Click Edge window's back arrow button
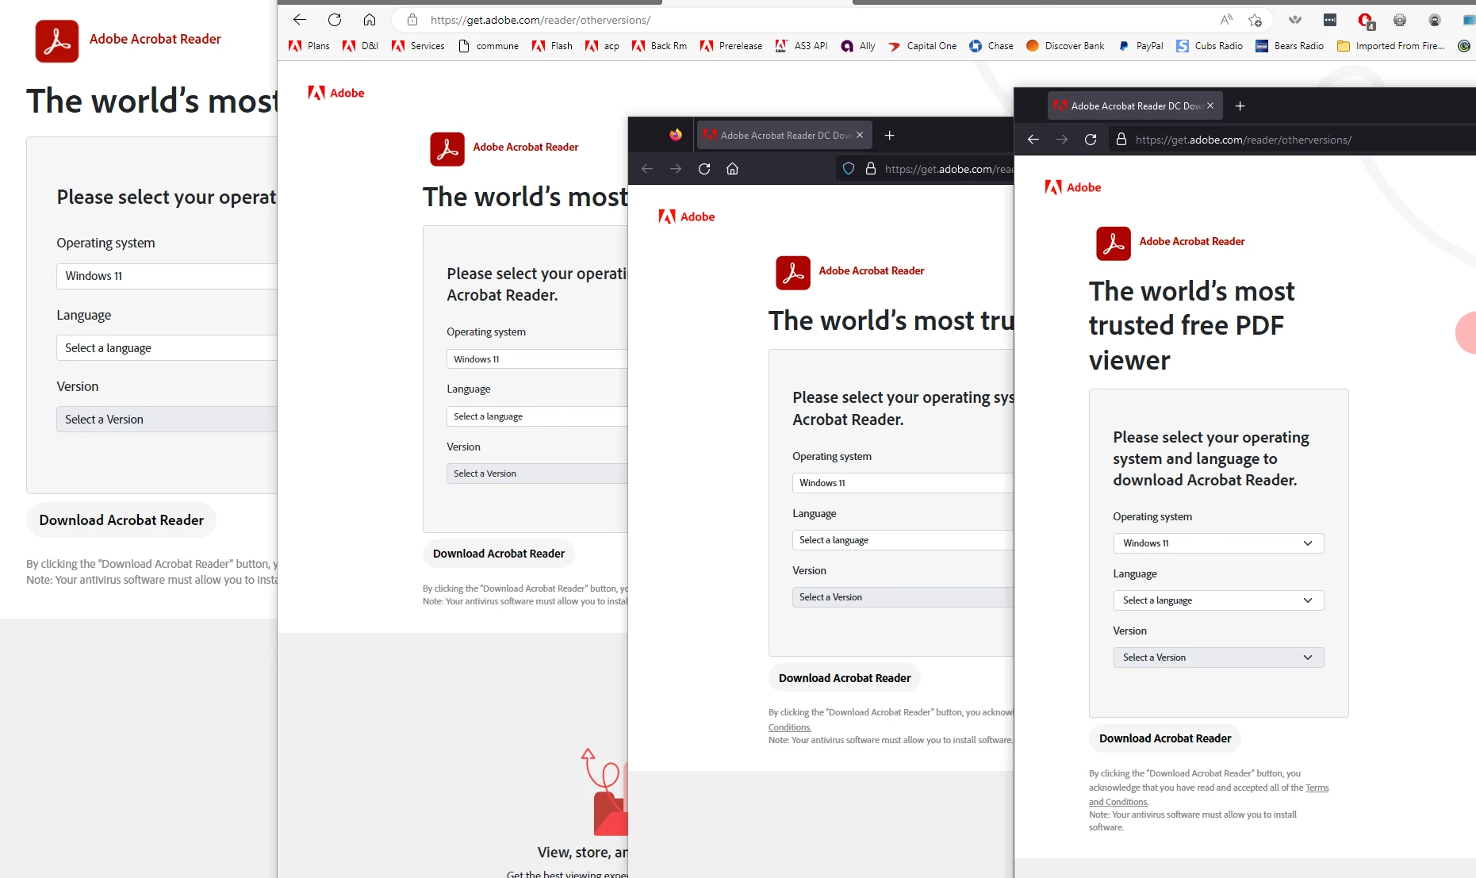 [300, 20]
